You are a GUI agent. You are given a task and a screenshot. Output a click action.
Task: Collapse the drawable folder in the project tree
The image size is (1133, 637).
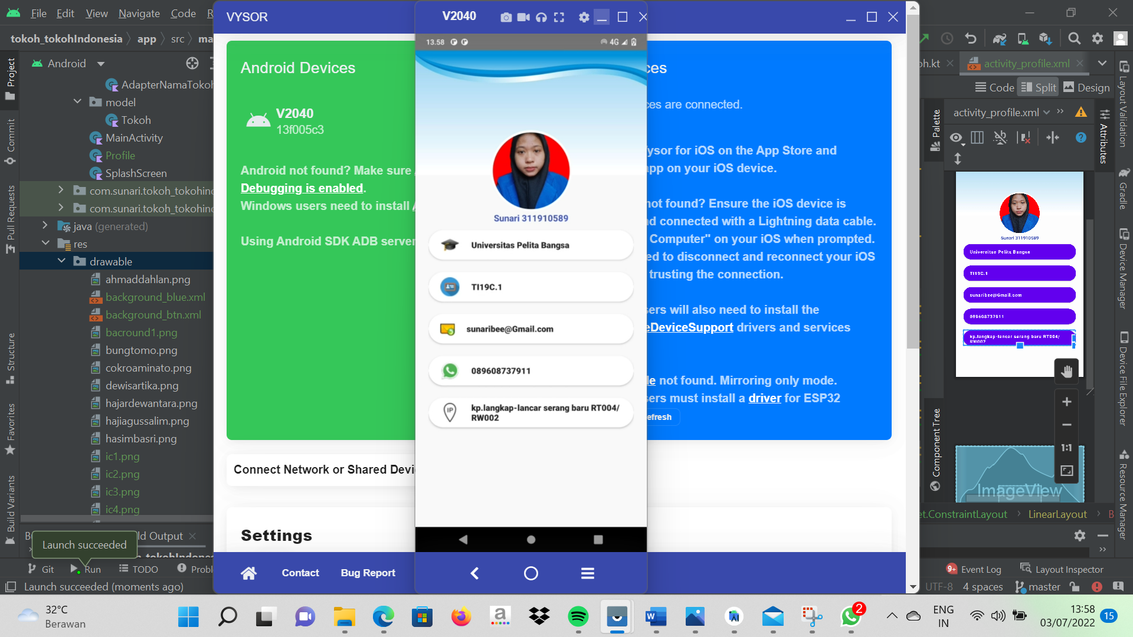(61, 261)
